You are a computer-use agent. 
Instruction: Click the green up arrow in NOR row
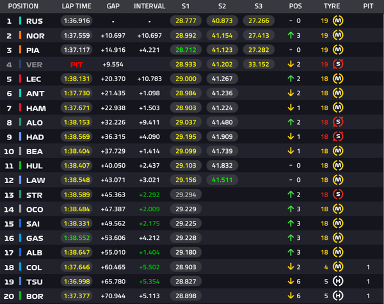(291, 35)
